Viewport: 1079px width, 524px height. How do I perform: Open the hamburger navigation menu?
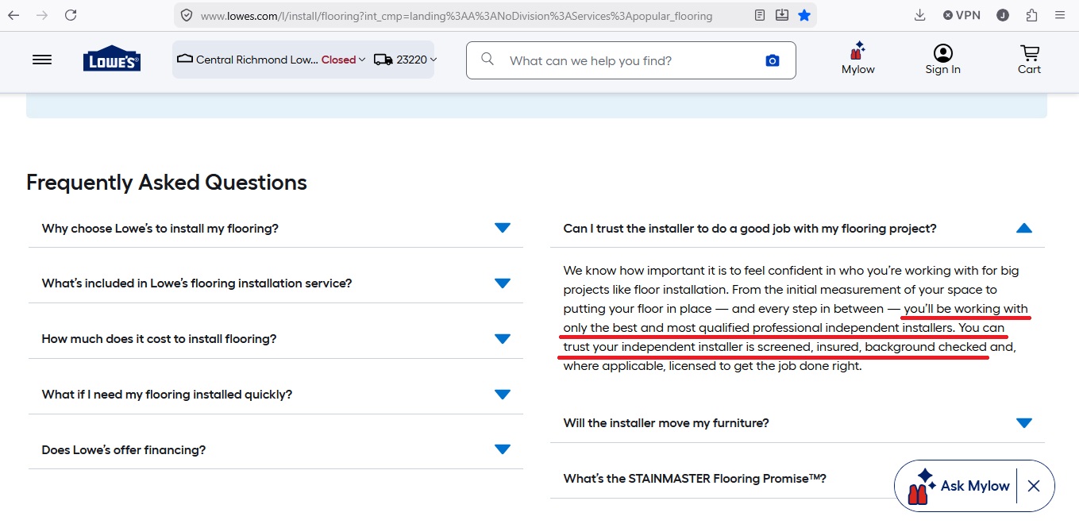pos(42,60)
